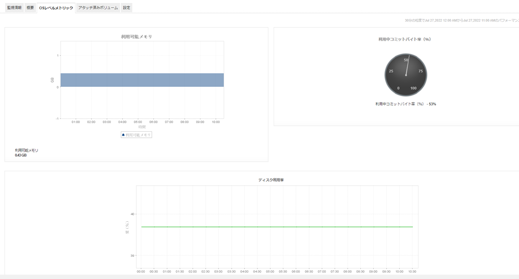Click the 10:30 tick on disk chart
519x279 pixels.
pyautogui.click(x=412, y=271)
